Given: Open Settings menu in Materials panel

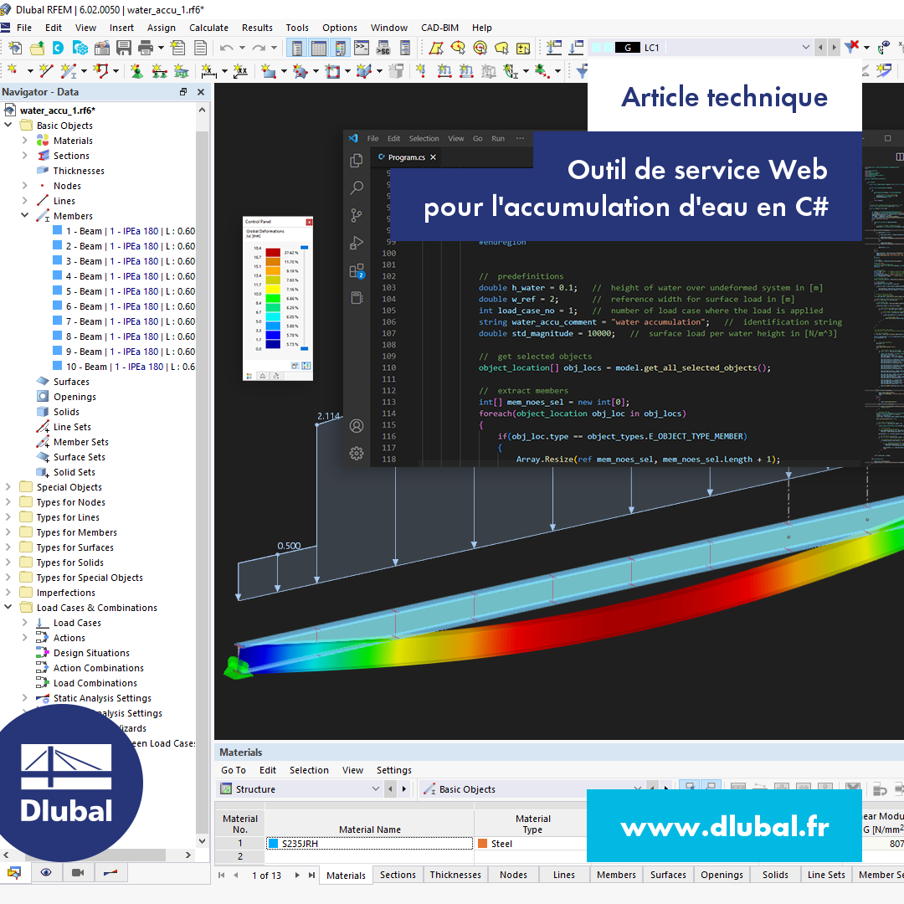Looking at the screenshot, I should click(x=394, y=770).
